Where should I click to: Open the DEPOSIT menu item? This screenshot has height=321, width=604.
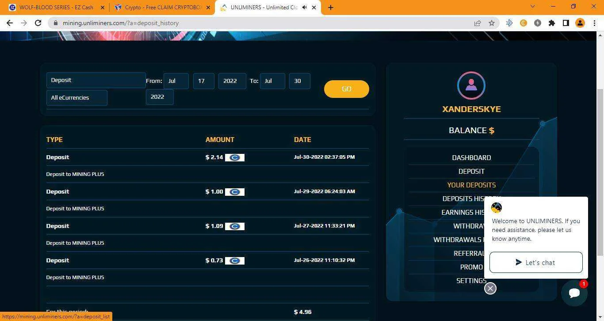click(471, 172)
